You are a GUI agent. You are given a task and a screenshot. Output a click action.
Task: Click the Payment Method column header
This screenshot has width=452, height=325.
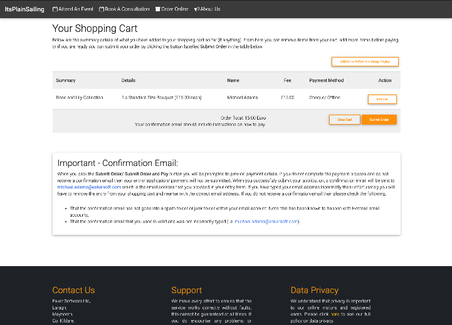326,80
